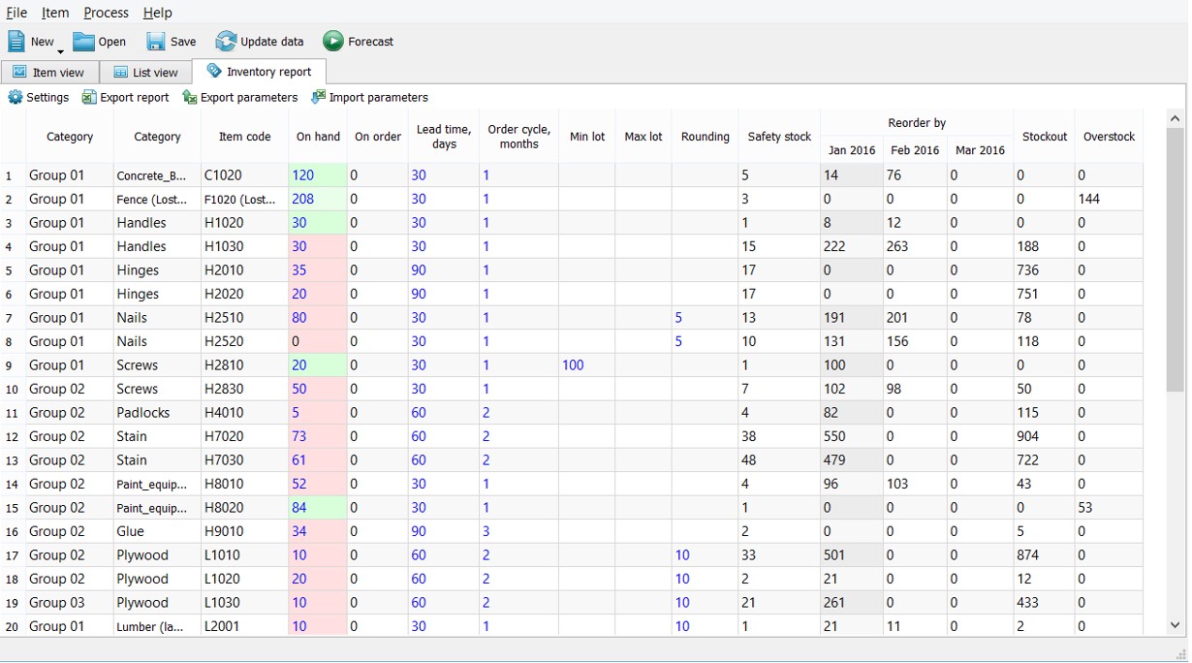Click the Export report icon
1192x663 pixels.
[89, 98]
